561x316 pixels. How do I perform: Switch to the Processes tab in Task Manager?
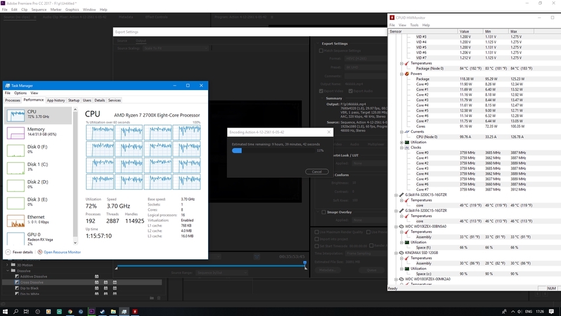pos(12,100)
